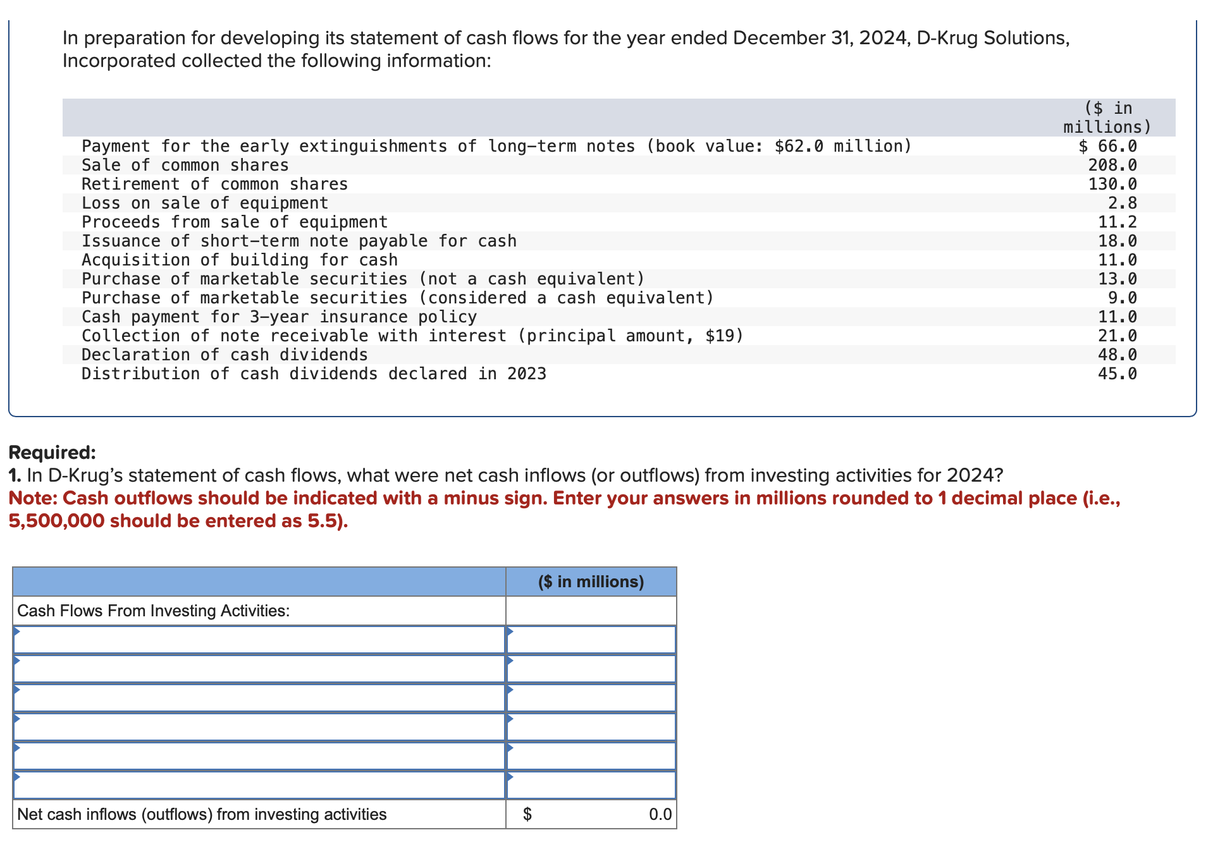Select the fourth amount field in the answer table
The height and width of the screenshot is (854, 1213).
point(591,726)
